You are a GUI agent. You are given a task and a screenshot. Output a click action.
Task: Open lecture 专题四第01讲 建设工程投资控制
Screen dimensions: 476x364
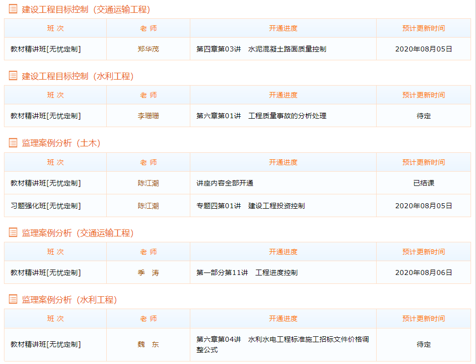click(x=250, y=206)
